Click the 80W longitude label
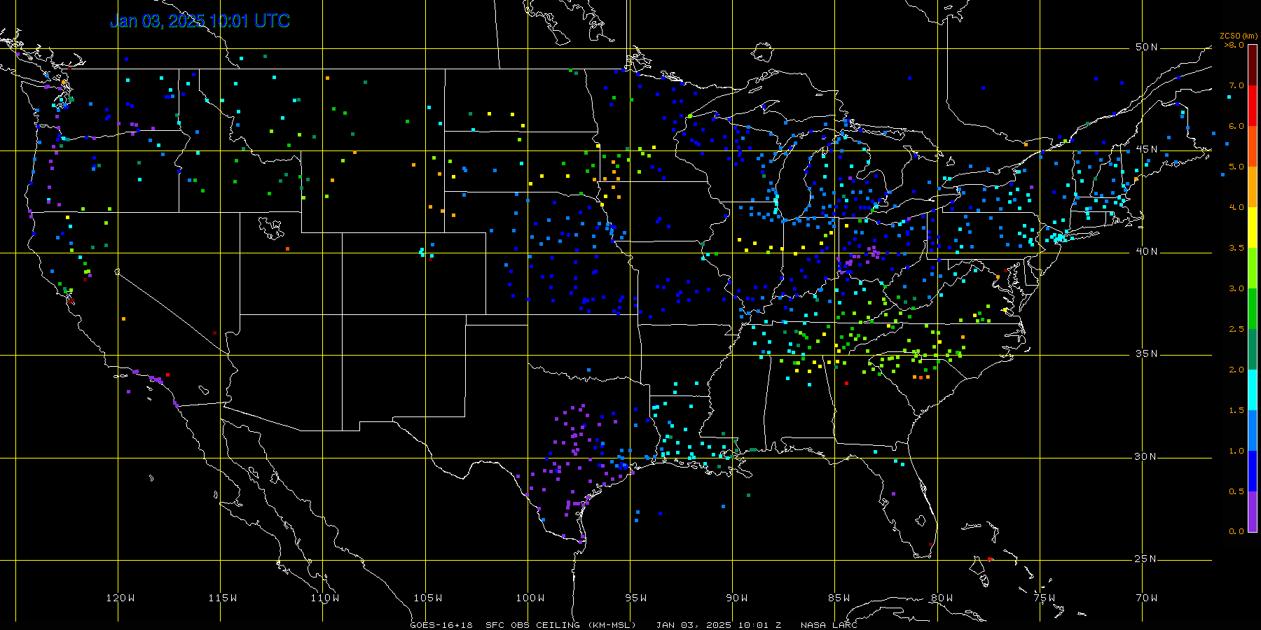This screenshot has width=1261, height=630. coord(942,598)
